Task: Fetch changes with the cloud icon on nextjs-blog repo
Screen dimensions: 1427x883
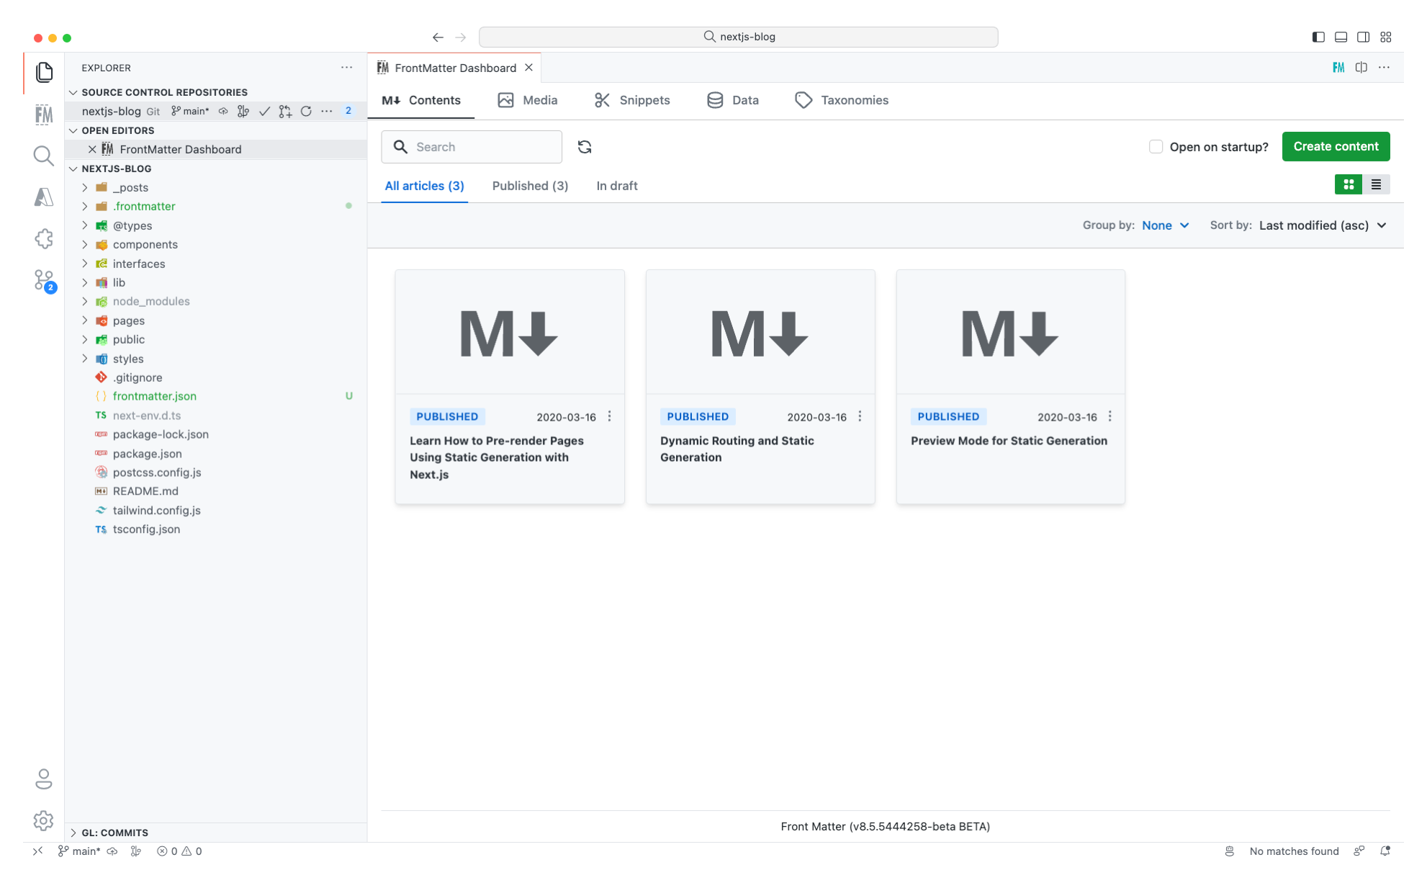Action: click(x=222, y=112)
